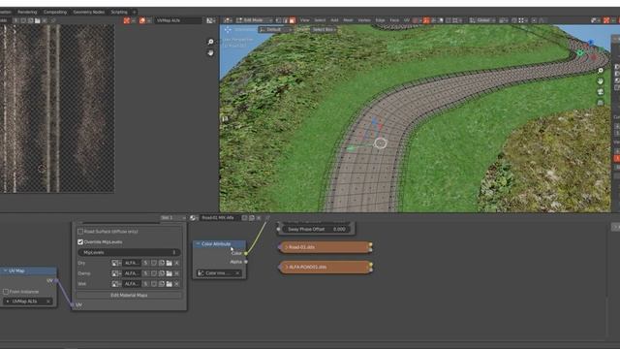Open the Wet image browse dropdown
Screen dimensions: 620x349
115,284
